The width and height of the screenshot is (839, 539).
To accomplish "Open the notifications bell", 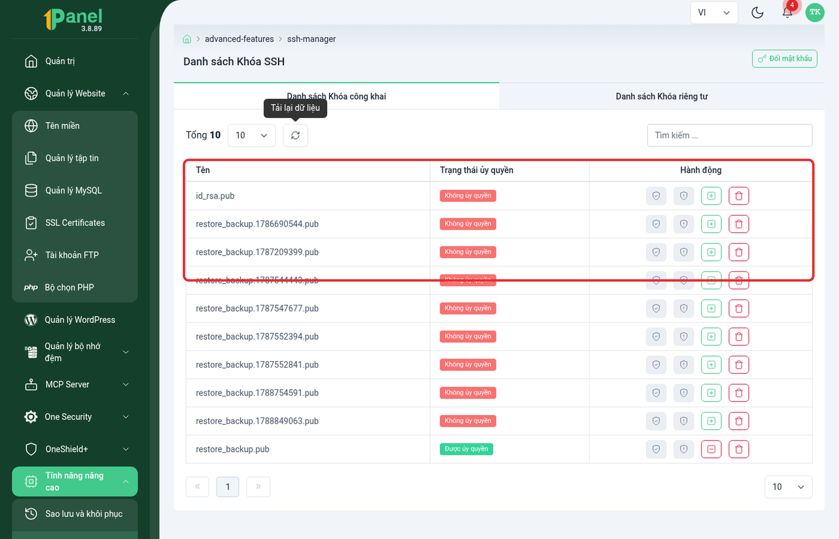I will [x=787, y=13].
